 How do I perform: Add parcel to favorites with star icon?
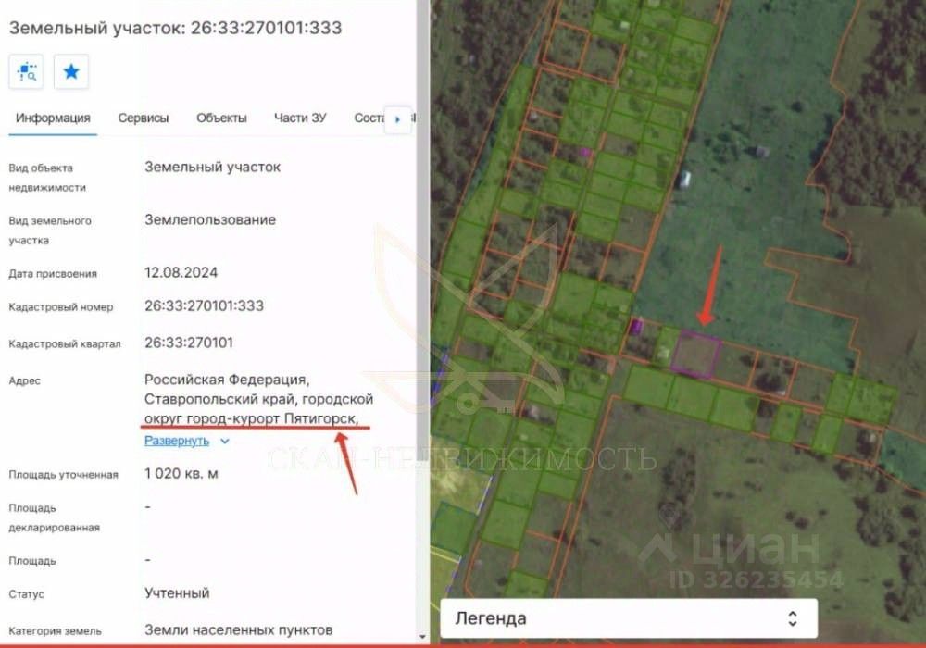[x=71, y=72]
